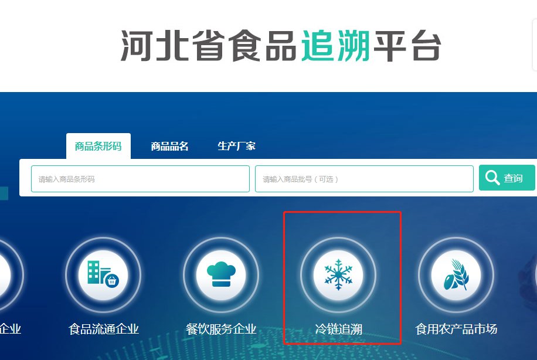Submit search with the 查询 button
The width and height of the screenshot is (537, 360).
[x=507, y=178]
